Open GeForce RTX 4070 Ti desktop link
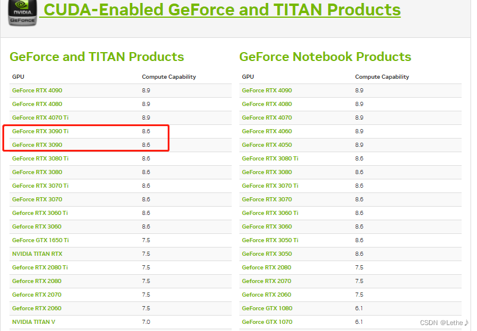The height and width of the screenshot is (331, 477). point(40,118)
